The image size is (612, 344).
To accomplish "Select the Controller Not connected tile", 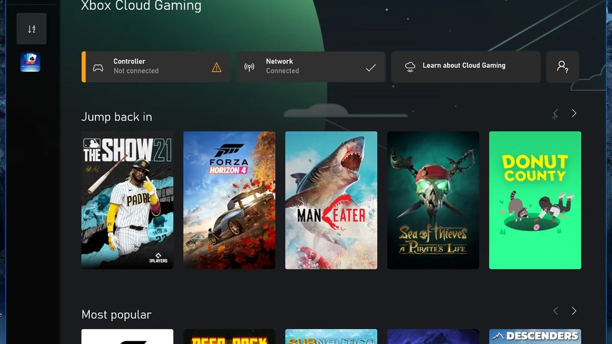I will [156, 66].
